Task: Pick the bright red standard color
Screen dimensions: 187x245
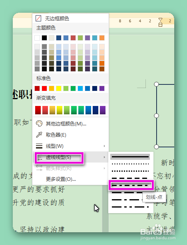Action: point(44,88)
